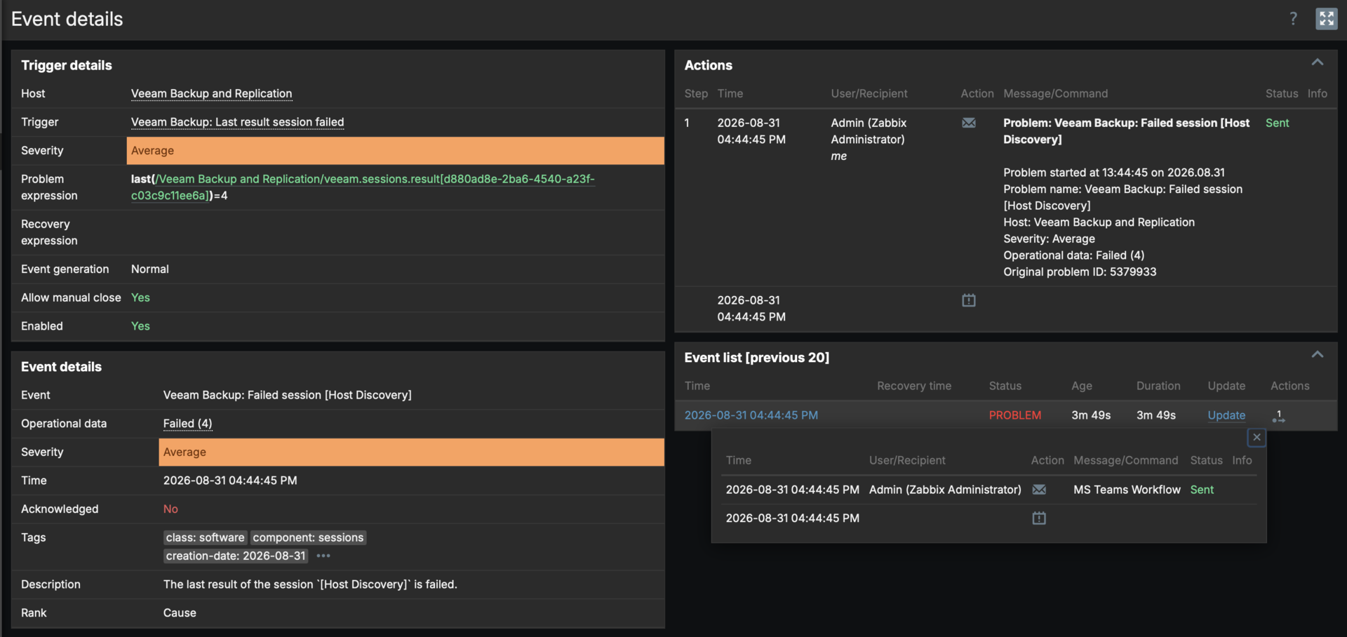The image size is (1347, 637).
Task: Click the 'MS Teams Workflow' message text
Action: [1127, 490]
